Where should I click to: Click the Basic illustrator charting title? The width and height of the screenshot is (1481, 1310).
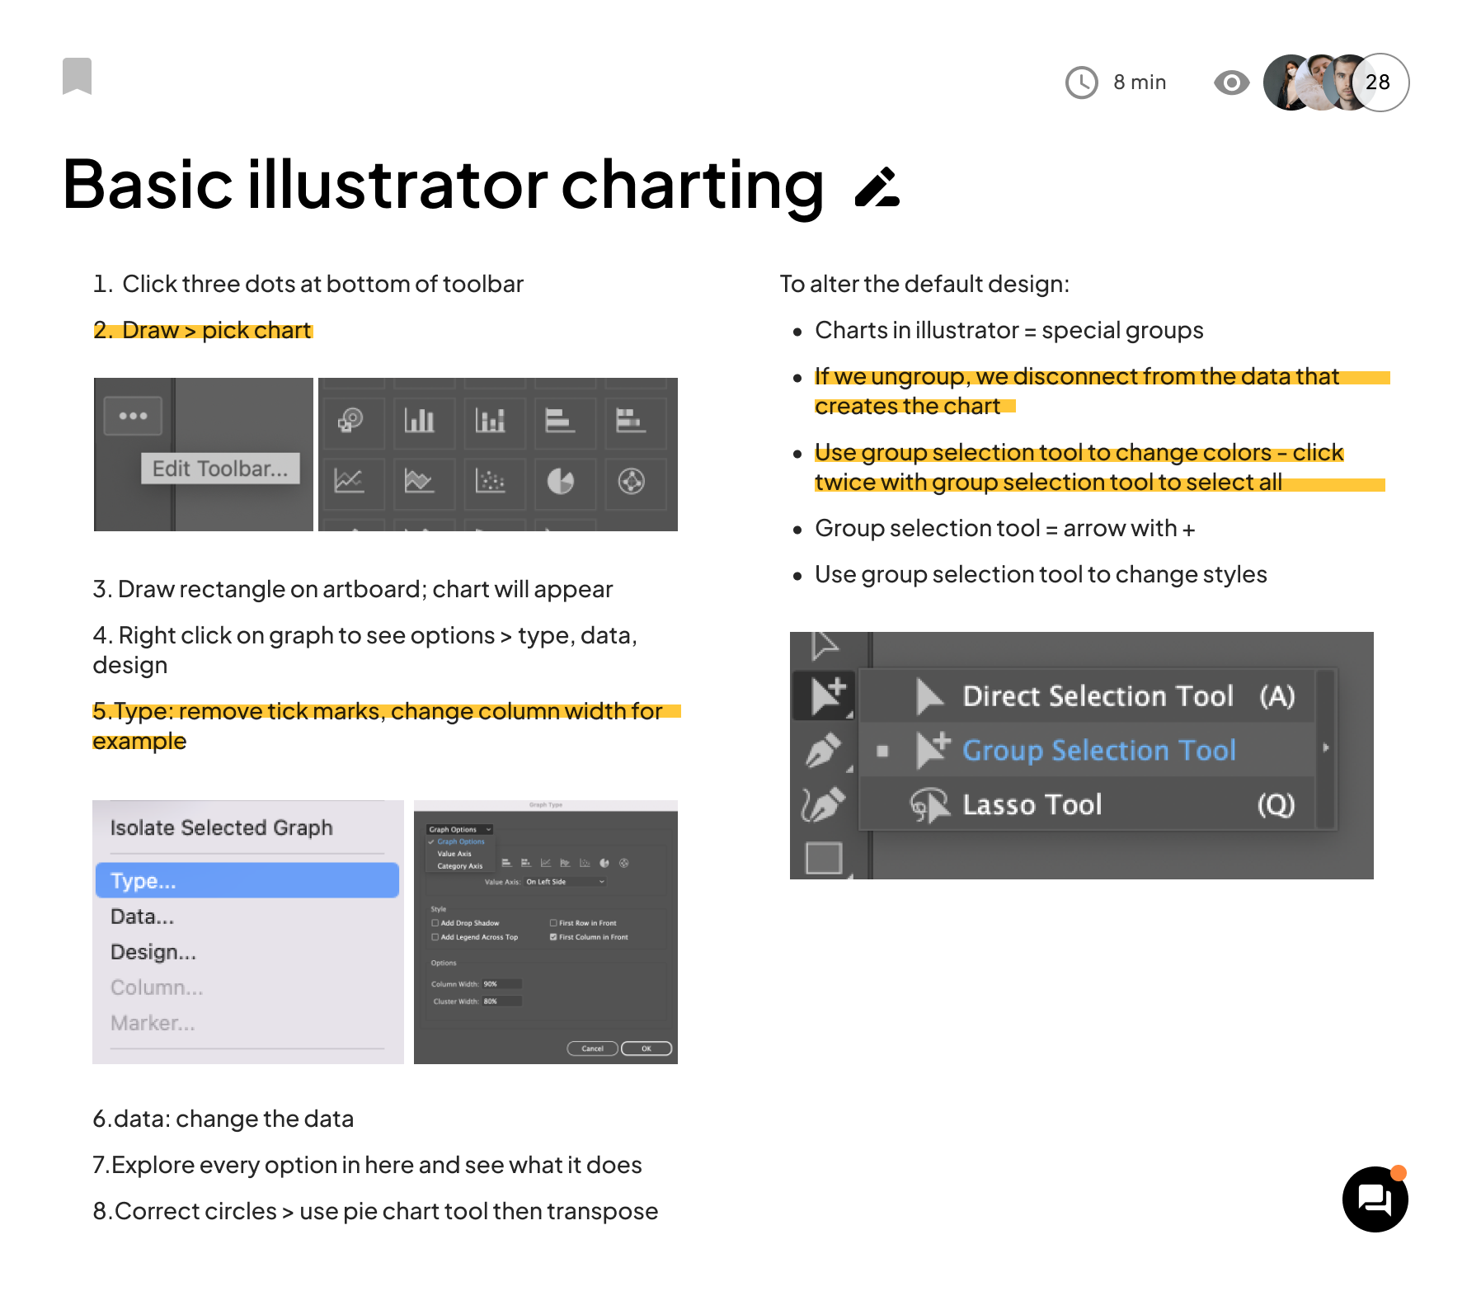(x=443, y=185)
